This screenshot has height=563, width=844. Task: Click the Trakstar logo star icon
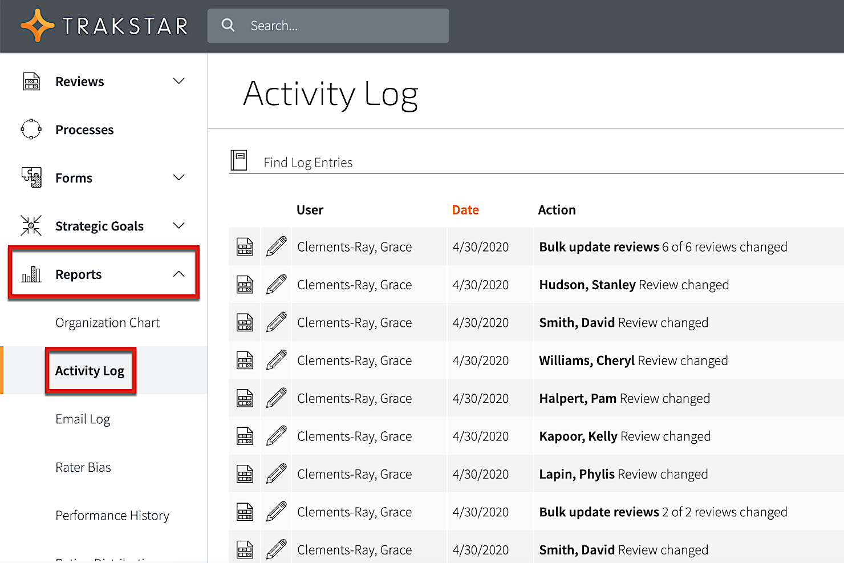[x=38, y=26]
